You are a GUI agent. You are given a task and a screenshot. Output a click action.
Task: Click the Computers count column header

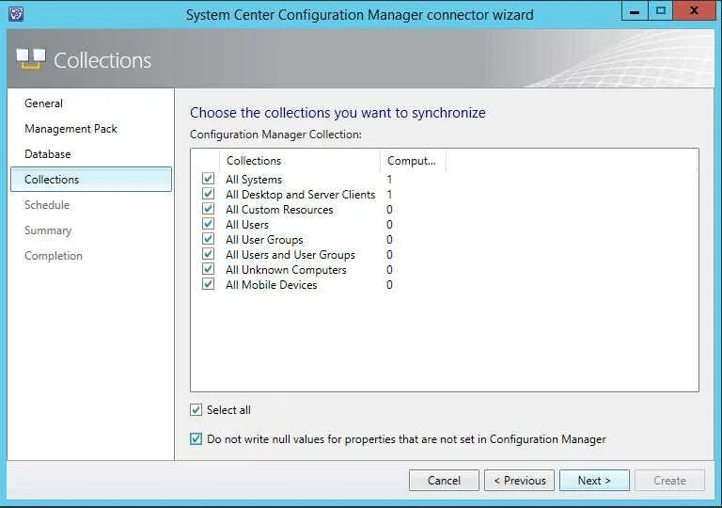412,161
